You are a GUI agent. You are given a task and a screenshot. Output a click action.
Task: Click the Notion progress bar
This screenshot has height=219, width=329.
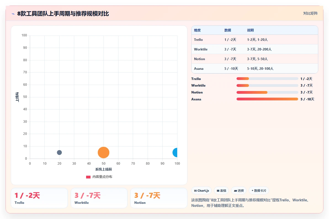tap(267, 92)
